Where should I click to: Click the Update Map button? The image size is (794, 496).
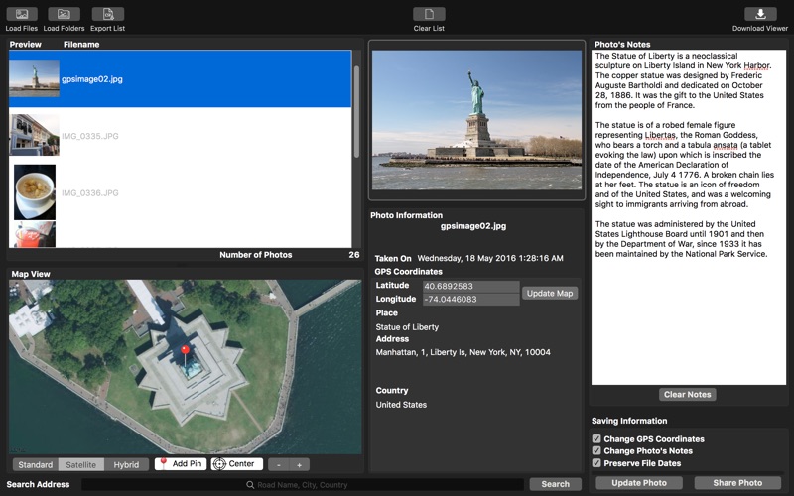[x=550, y=293]
